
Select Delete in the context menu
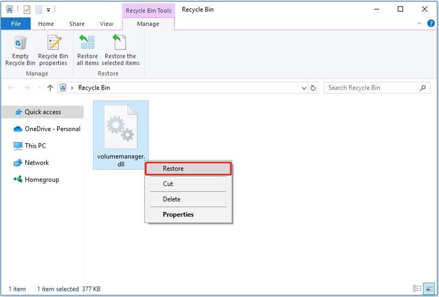[x=172, y=199]
